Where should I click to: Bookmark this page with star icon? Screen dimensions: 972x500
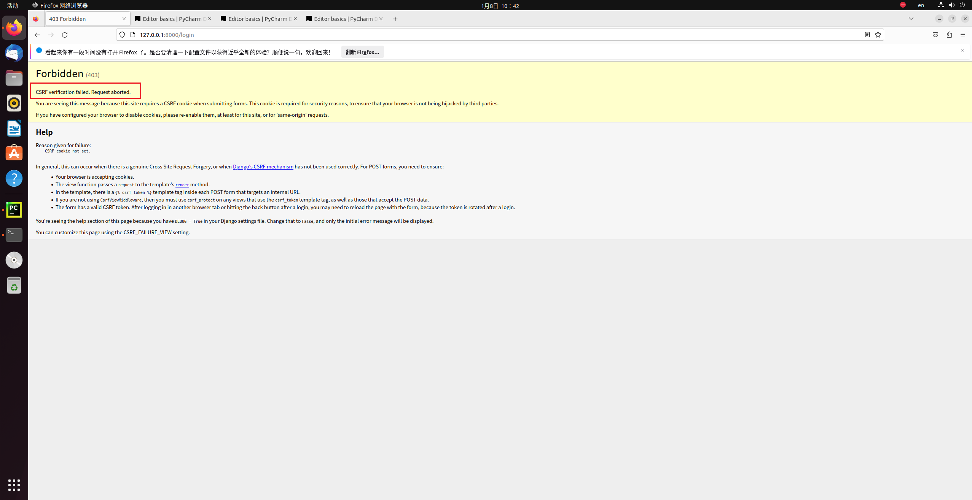(x=878, y=35)
